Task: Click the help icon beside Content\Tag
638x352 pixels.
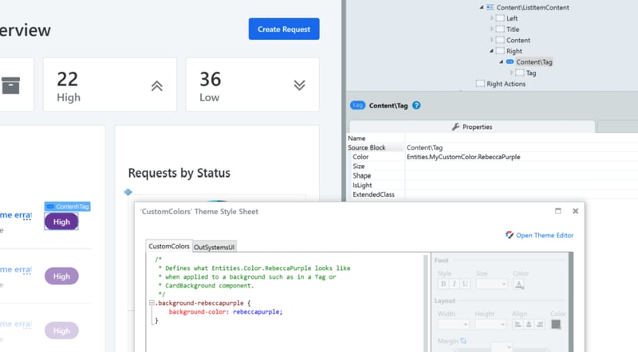Action: tap(416, 105)
